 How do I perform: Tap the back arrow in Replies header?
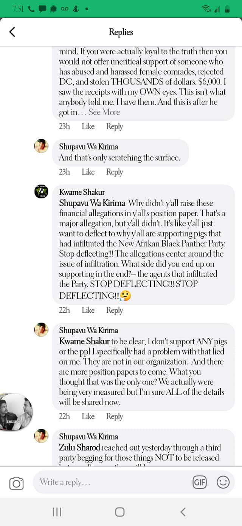coord(12,32)
